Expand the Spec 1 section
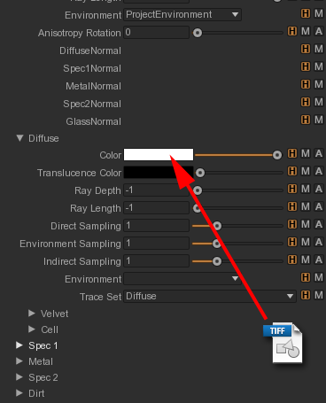Viewport: 326px width, 403px height. point(19,345)
